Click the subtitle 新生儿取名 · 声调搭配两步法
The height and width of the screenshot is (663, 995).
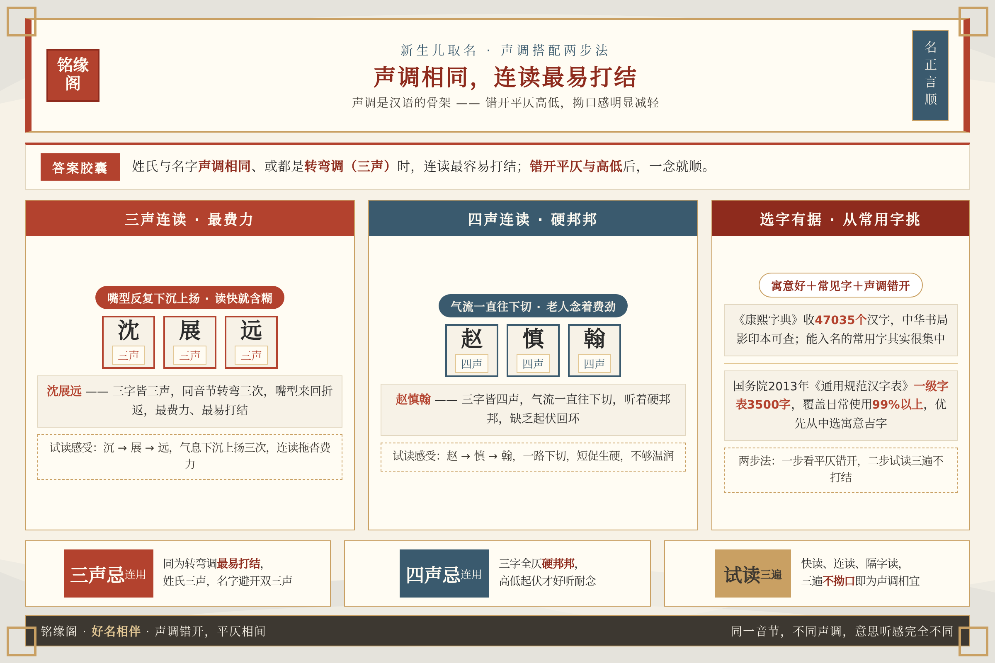(505, 50)
